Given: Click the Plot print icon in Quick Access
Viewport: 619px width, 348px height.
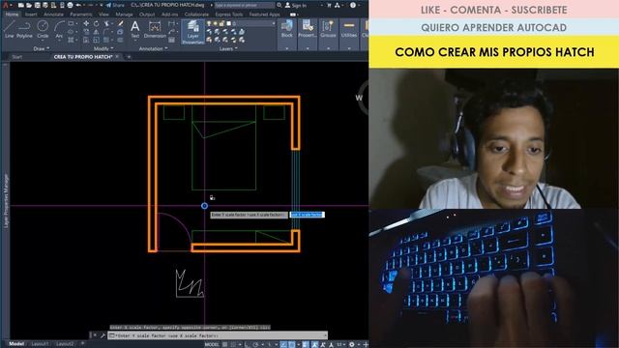Looking at the screenshot, I should 70,5.
